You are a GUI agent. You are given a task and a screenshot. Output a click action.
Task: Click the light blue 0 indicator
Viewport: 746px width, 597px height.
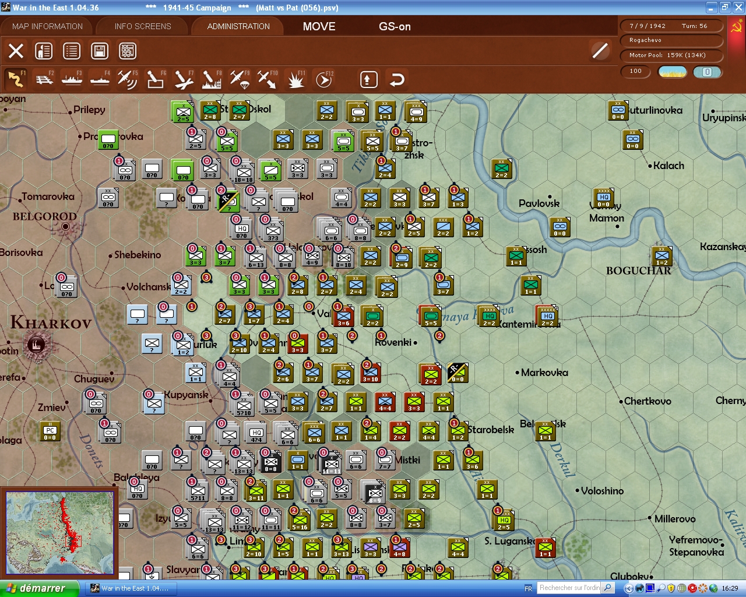coord(707,72)
